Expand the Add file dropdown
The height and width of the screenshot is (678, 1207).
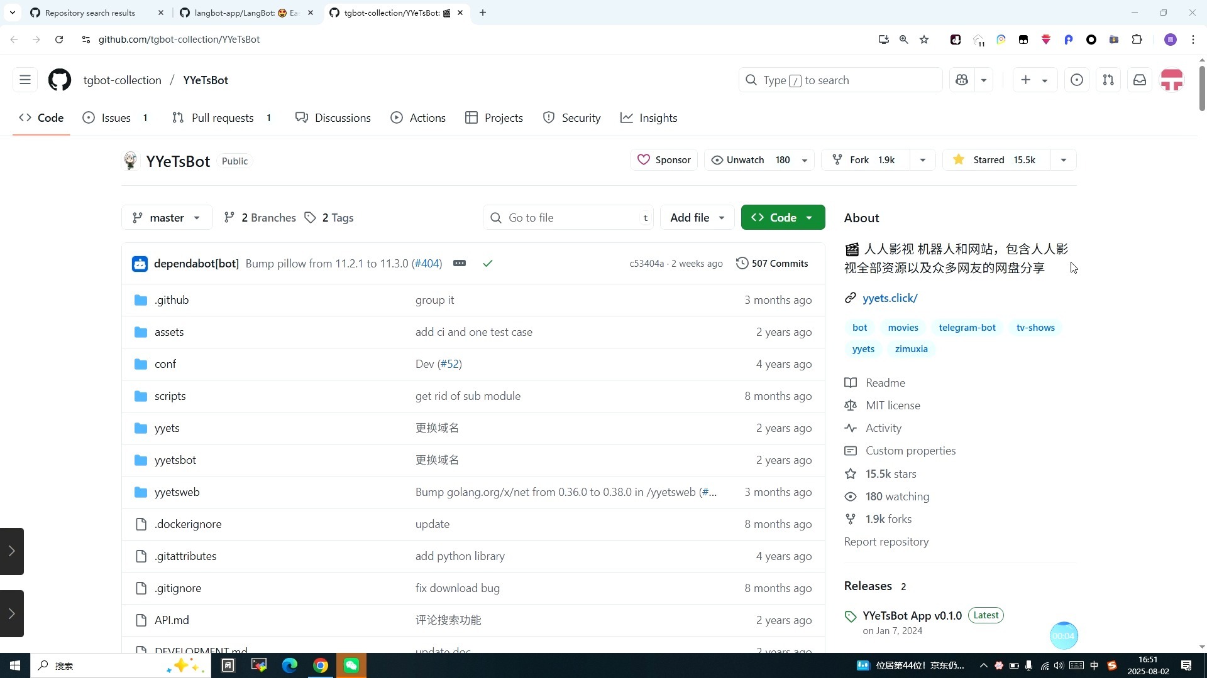(697, 218)
